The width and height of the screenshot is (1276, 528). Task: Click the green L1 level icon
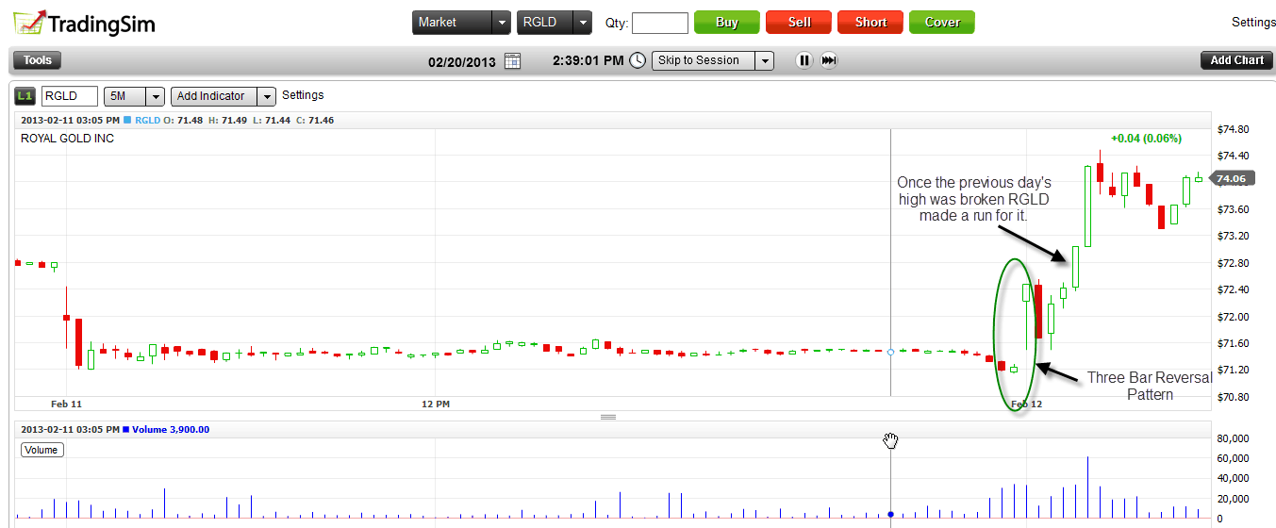click(24, 96)
